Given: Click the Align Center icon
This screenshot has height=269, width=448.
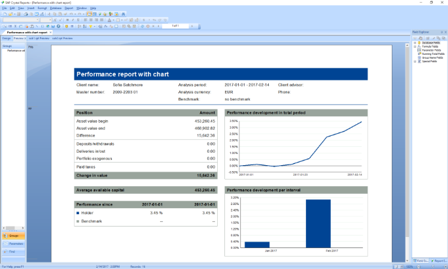Looking at the screenshot, I should pyautogui.click(x=90, y=20).
